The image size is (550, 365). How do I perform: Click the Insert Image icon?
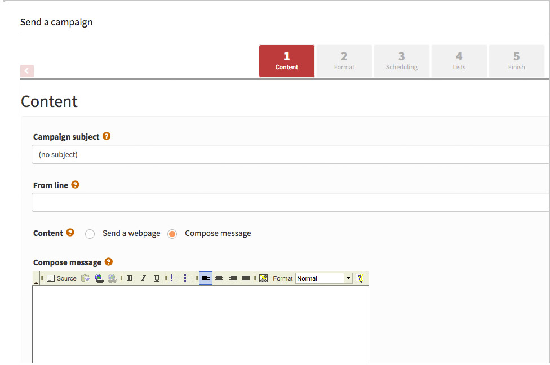pos(263,278)
